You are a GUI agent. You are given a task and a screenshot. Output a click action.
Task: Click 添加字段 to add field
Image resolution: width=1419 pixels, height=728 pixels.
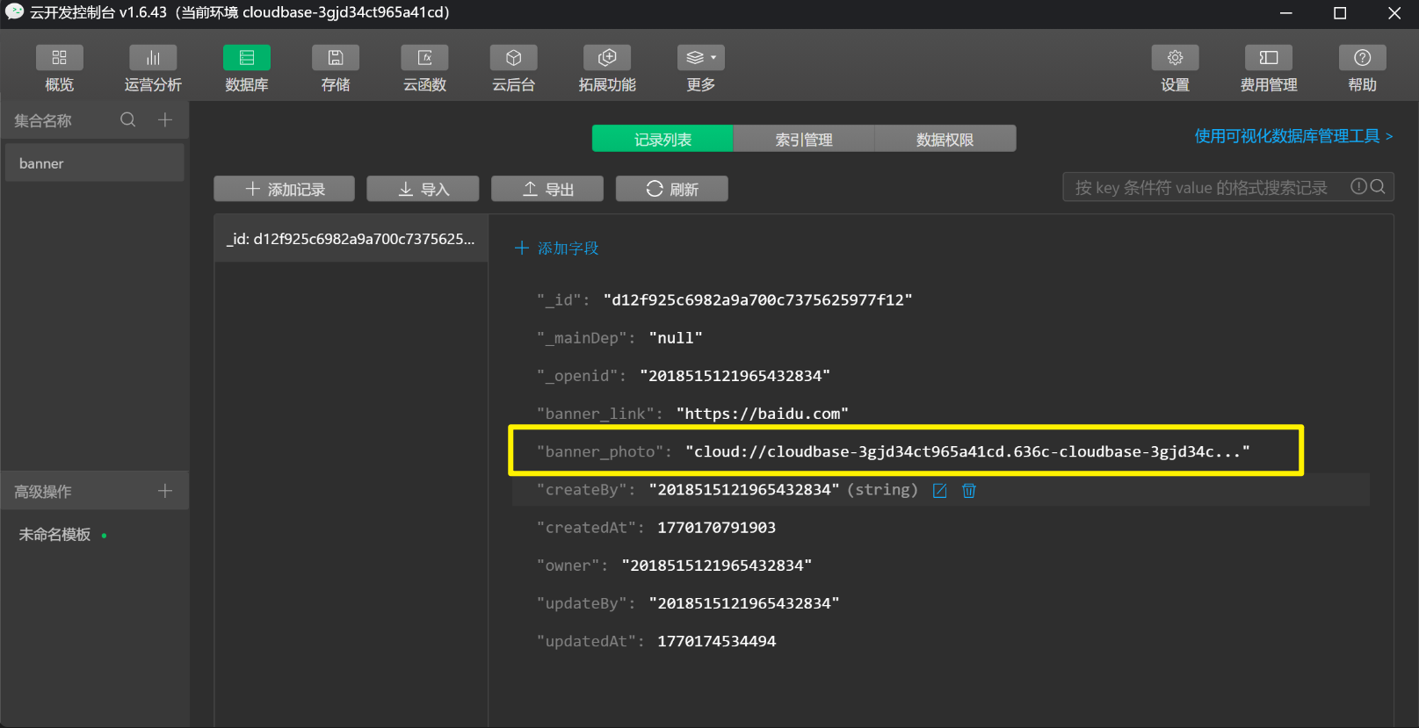tap(557, 249)
